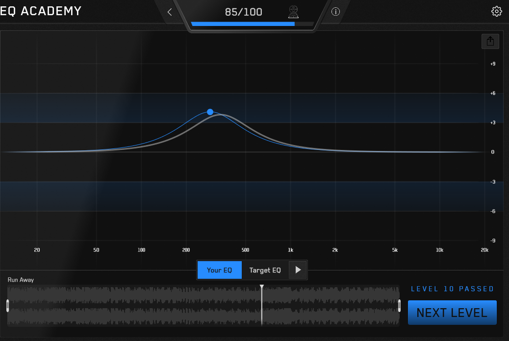Click the 500 frequency label
Image resolution: width=509 pixels, height=341 pixels.
[245, 250]
